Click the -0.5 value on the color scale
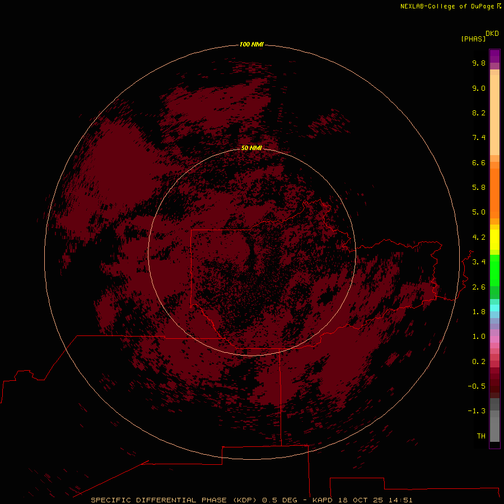Screen dimensions: 504x504 point(477,386)
